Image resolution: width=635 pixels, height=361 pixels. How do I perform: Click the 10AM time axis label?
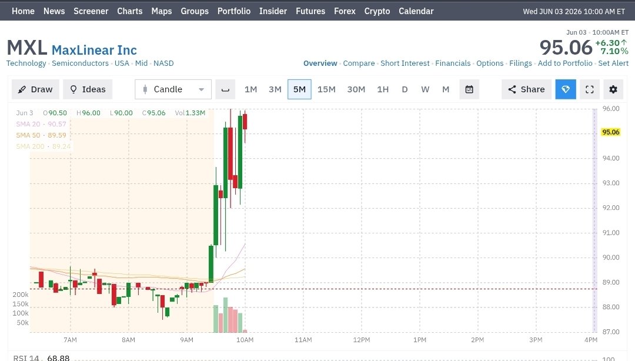(x=245, y=340)
